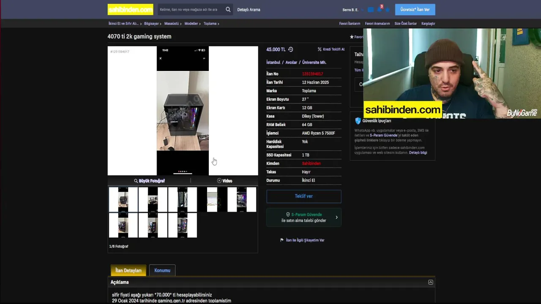Click the '1 TB' SSD value
Viewport: 541px width, 304px height.
[x=306, y=155]
